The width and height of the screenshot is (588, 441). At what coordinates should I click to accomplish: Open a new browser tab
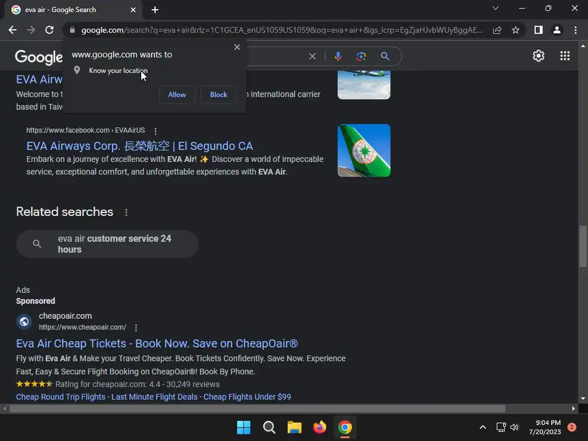(x=155, y=10)
